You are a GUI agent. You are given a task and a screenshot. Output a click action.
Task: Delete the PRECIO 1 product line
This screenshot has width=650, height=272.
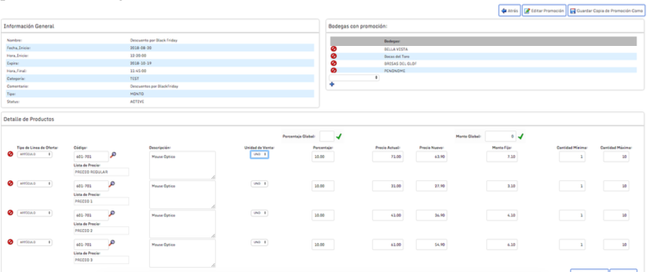(x=10, y=183)
